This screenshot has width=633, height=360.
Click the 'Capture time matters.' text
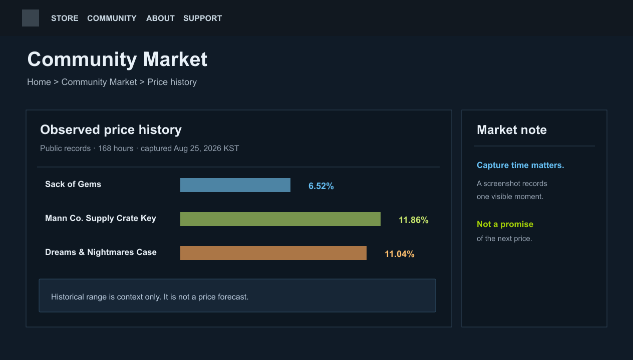[520, 165]
